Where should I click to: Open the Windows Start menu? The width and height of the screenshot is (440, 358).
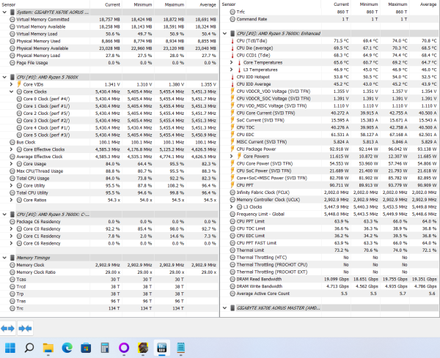[10, 348]
